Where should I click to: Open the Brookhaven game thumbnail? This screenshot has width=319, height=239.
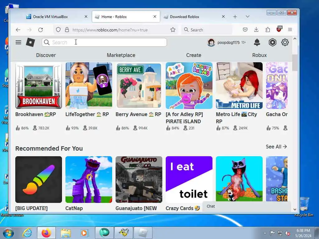[x=38, y=86]
